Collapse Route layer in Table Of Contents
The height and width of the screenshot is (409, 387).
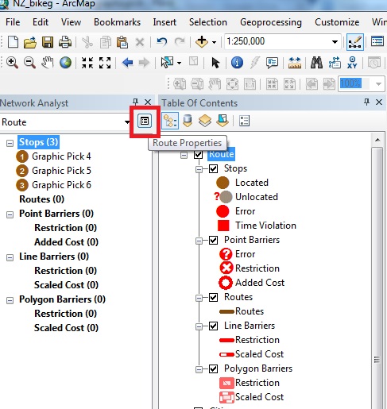pos(184,155)
